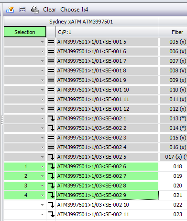Open selection dropdown showing value 1

42,167
